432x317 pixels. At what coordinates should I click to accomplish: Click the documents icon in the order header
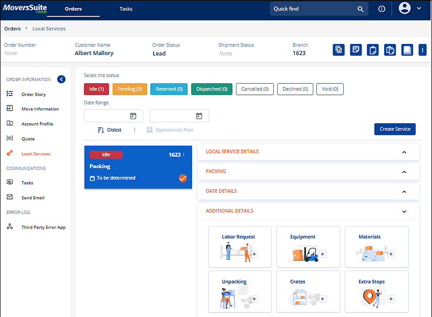click(339, 50)
